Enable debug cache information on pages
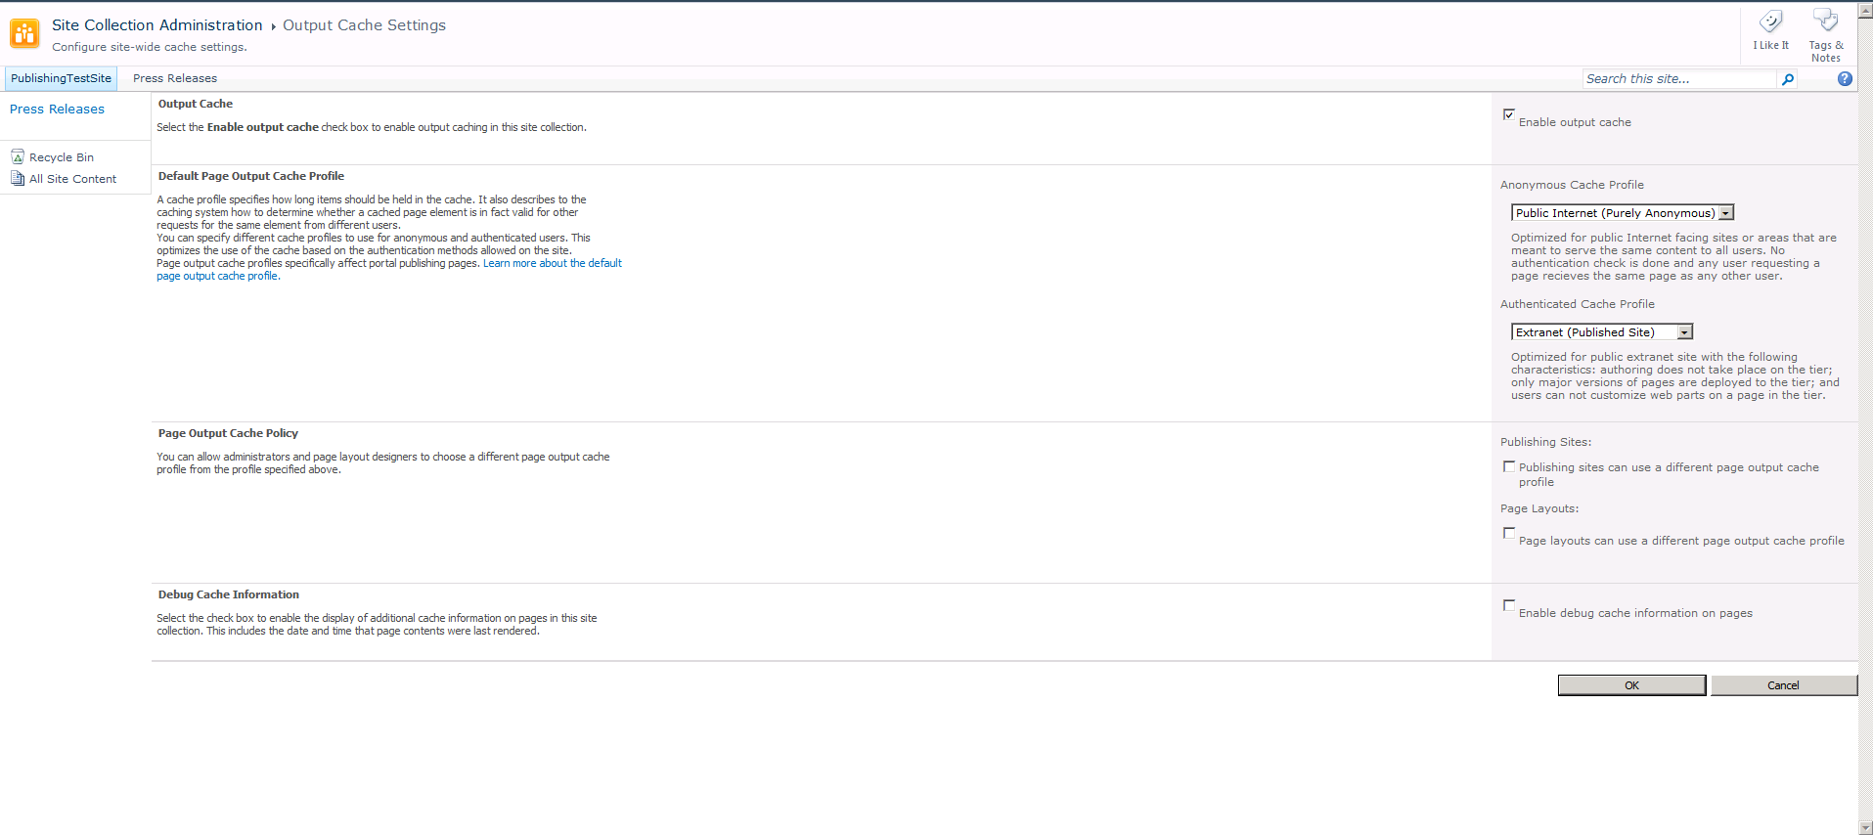This screenshot has height=835, width=1873. click(x=1509, y=605)
